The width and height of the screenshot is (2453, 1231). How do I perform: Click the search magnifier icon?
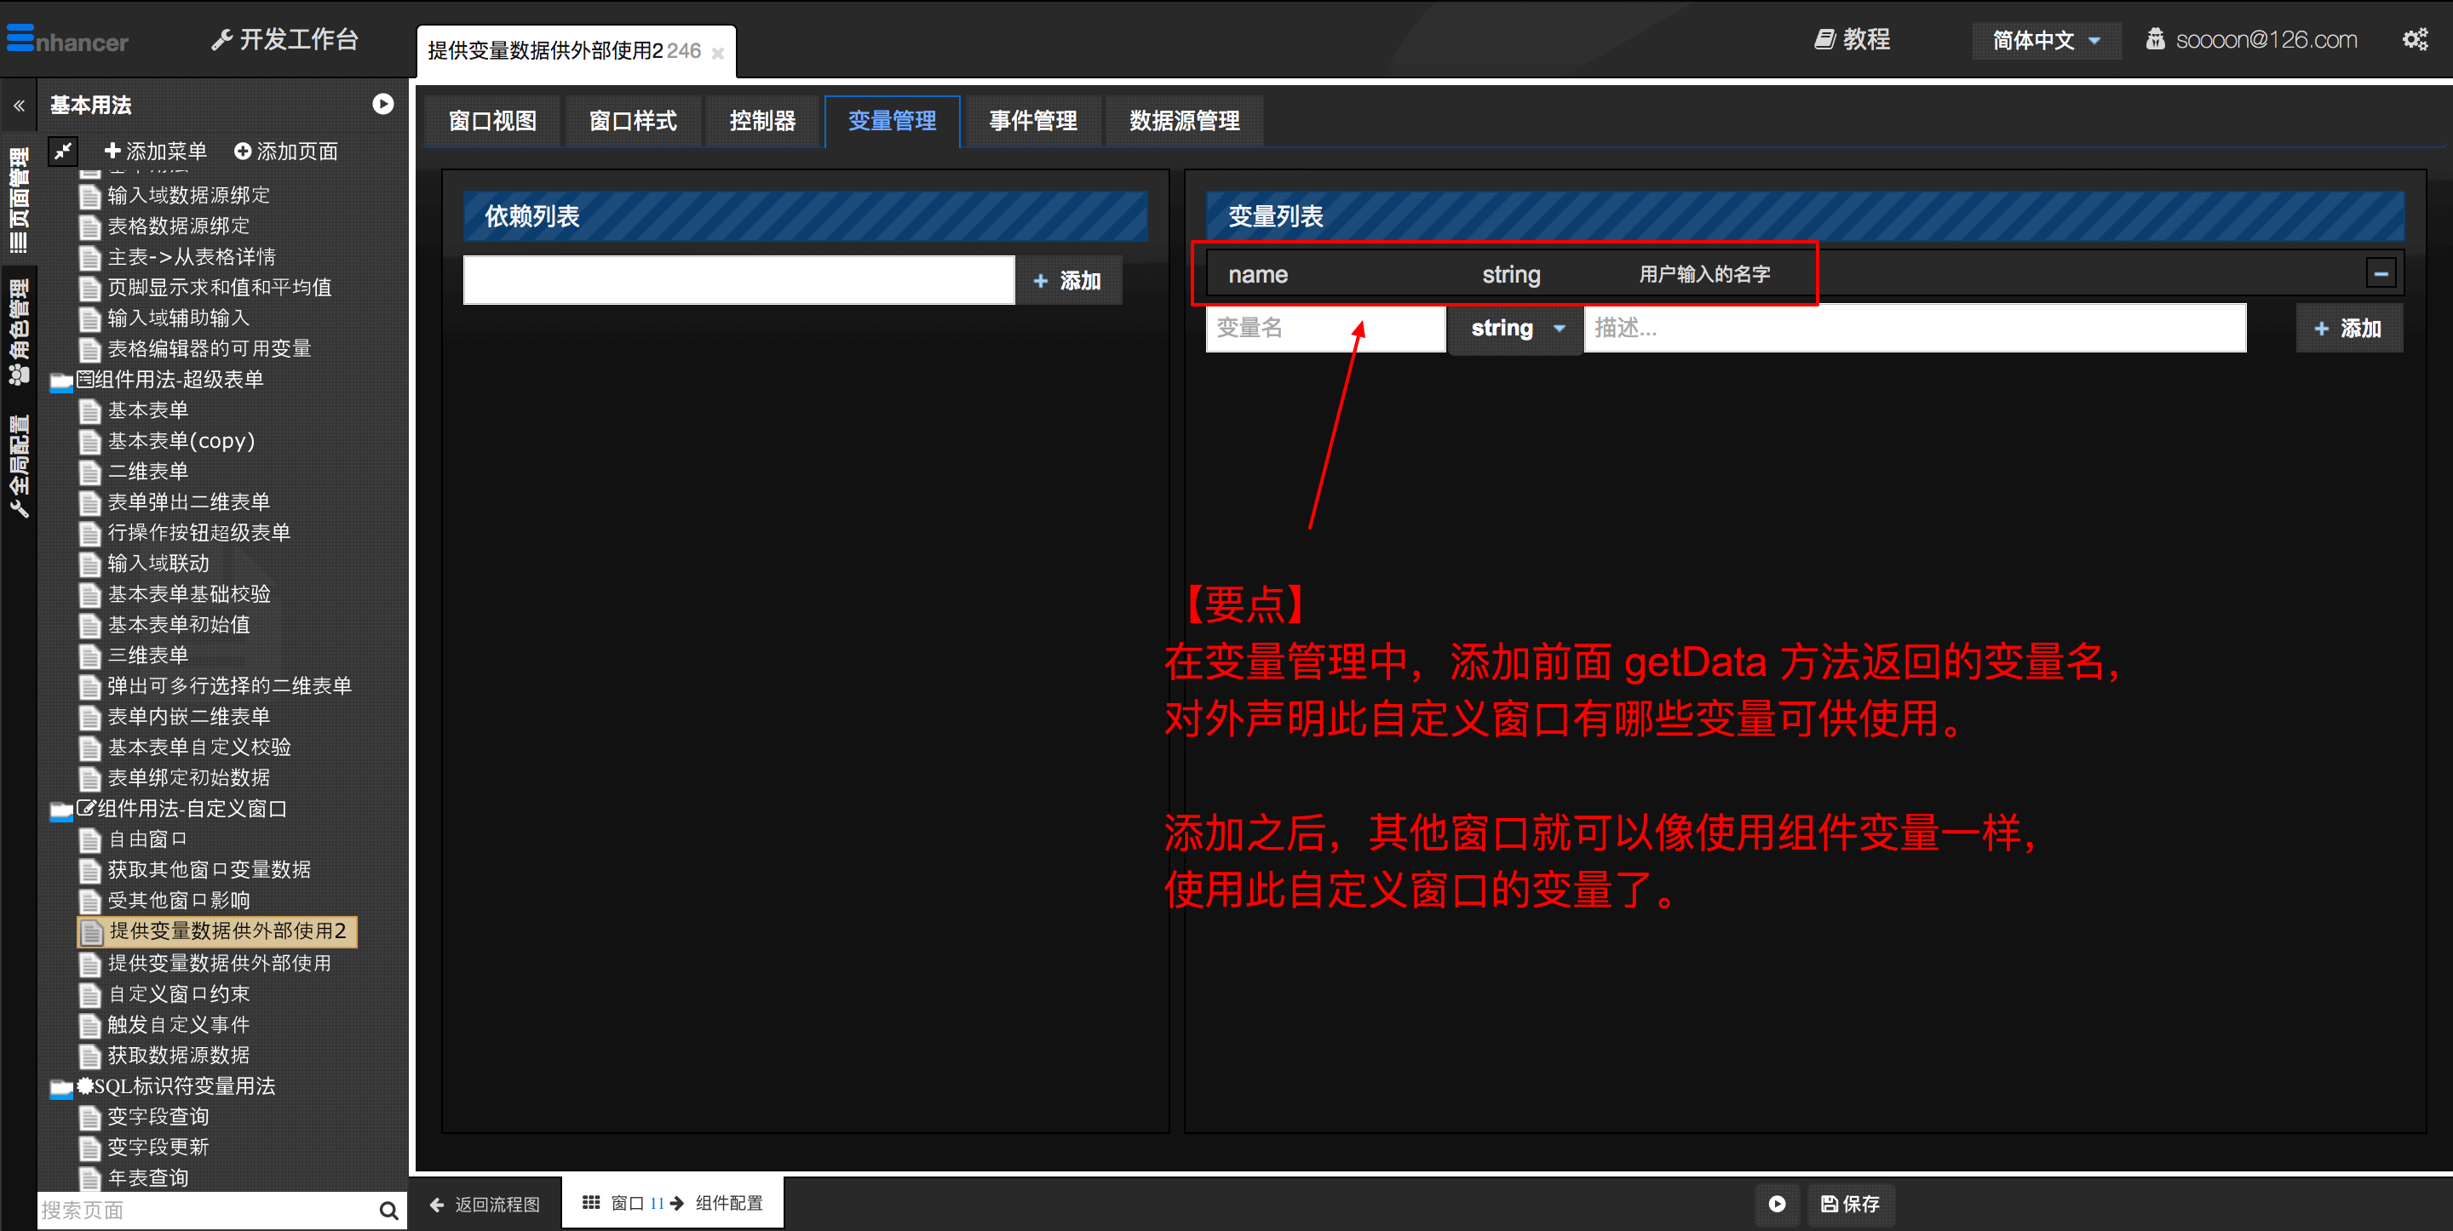point(388,1210)
